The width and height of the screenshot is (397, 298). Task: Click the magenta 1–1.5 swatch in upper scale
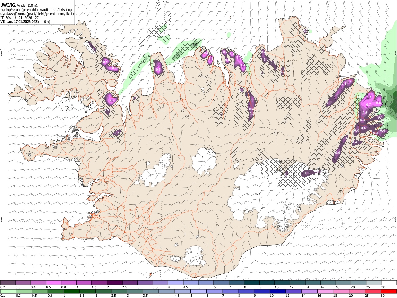click(x=84, y=283)
